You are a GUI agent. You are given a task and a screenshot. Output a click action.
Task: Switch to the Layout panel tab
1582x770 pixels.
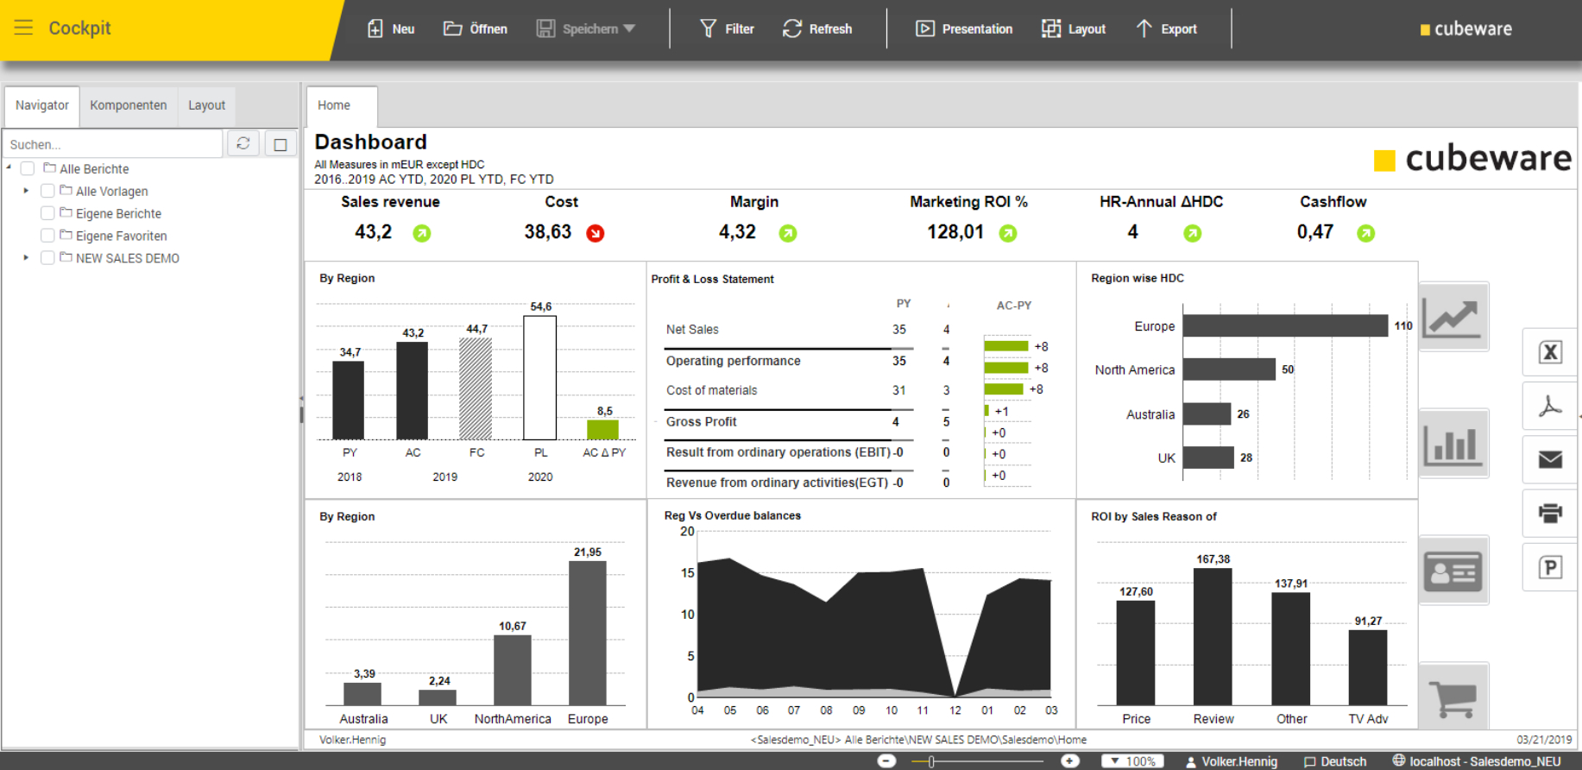tap(206, 105)
